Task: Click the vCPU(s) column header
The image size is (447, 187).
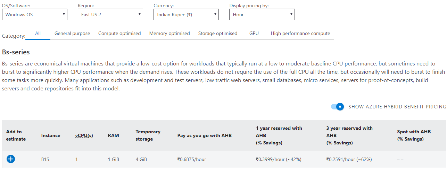Action: point(84,135)
